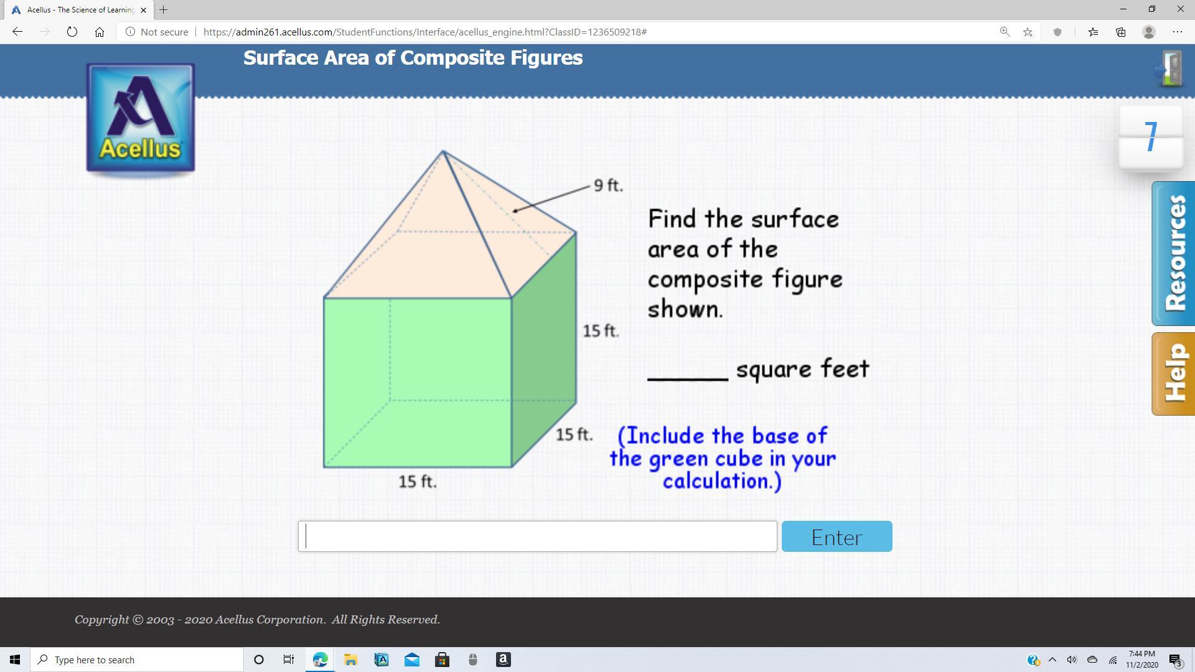Click the back navigation arrow
The width and height of the screenshot is (1195, 672).
click(x=17, y=32)
